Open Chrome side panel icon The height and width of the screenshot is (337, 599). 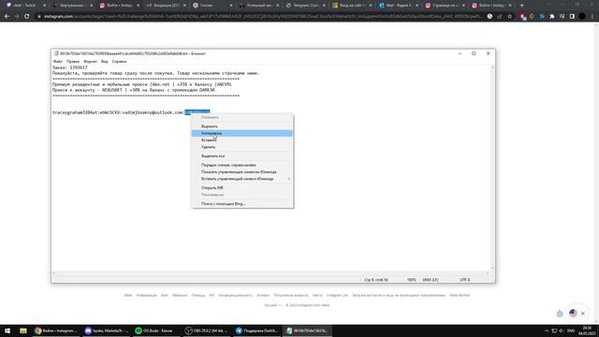click(572, 17)
